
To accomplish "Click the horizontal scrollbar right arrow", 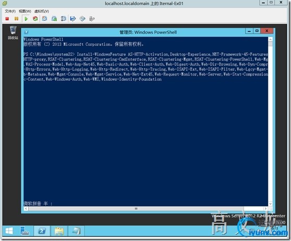I will pos(265,209).
